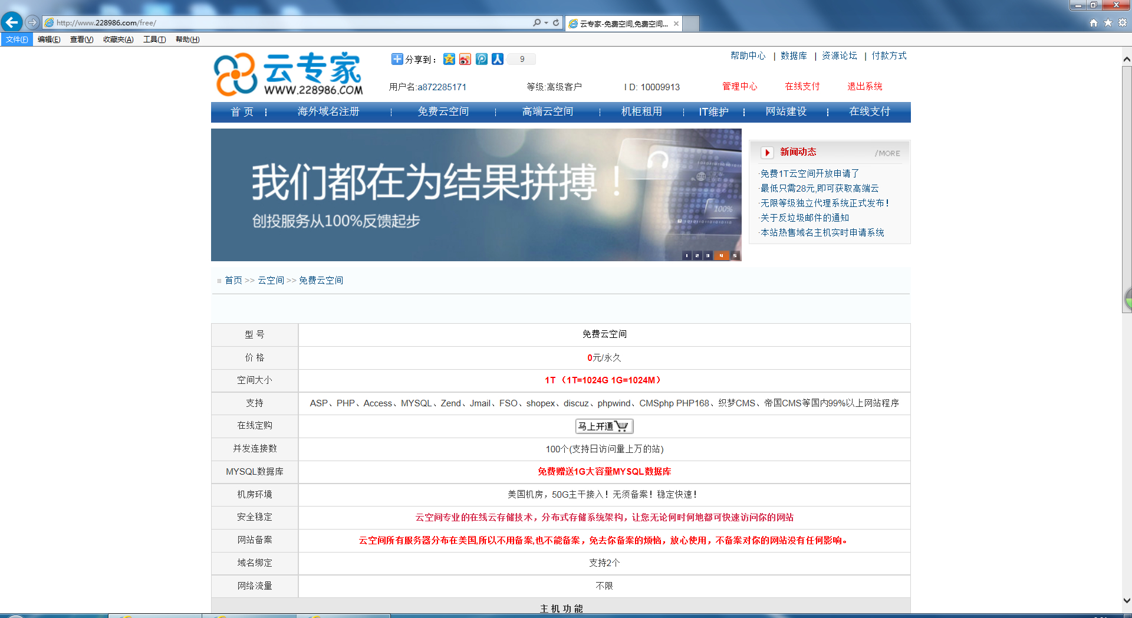The image size is (1132, 618).
Task: Read news 关于反垃圾邮件的通知
Action: coord(805,218)
